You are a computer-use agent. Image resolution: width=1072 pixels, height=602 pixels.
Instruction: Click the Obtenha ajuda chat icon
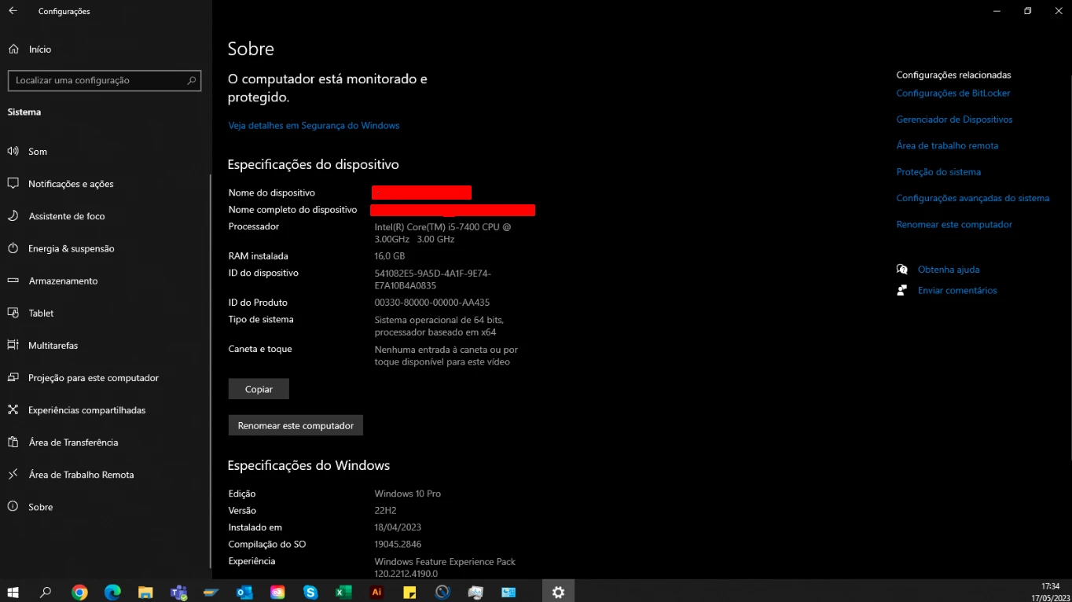[902, 270]
